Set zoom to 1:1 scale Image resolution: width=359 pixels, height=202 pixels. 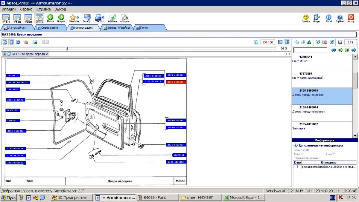(6, 18)
